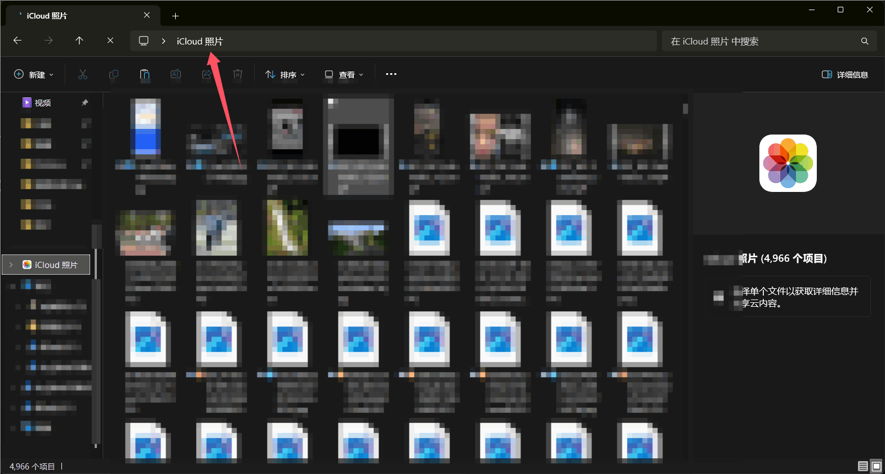Click the Share icon in toolbar
This screenshot has width=885, height=474.
click(x=207, y=74)
